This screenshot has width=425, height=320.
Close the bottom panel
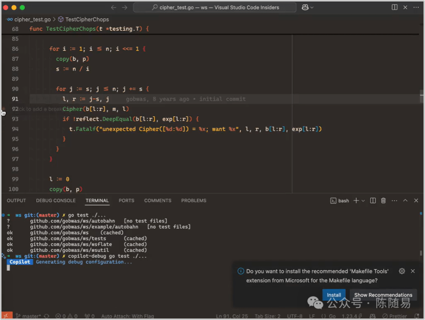click(416, 201)
